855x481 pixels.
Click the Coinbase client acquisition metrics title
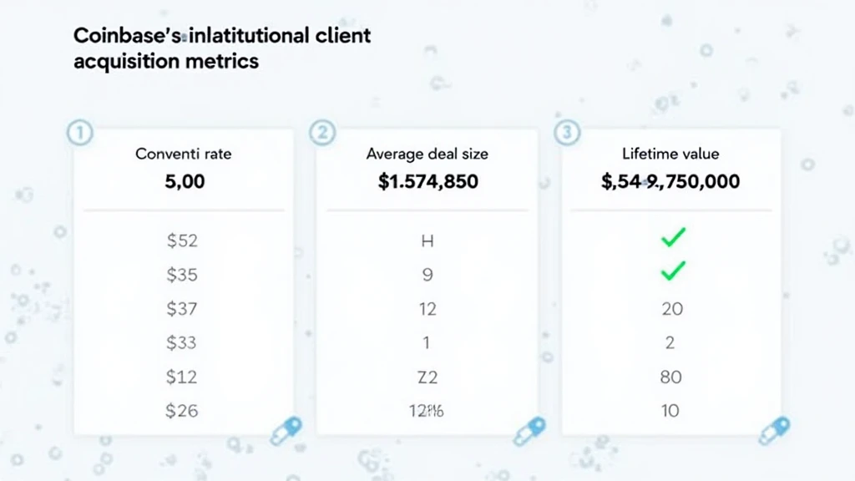pyautogui.click(x=222, y=48)
